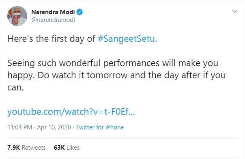Click the word Likes
This screenshot has height=159, width=245.
(x=73, y=148)
